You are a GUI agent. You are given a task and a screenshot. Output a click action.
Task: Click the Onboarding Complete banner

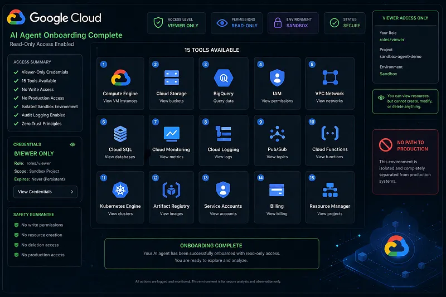(212, 254)
